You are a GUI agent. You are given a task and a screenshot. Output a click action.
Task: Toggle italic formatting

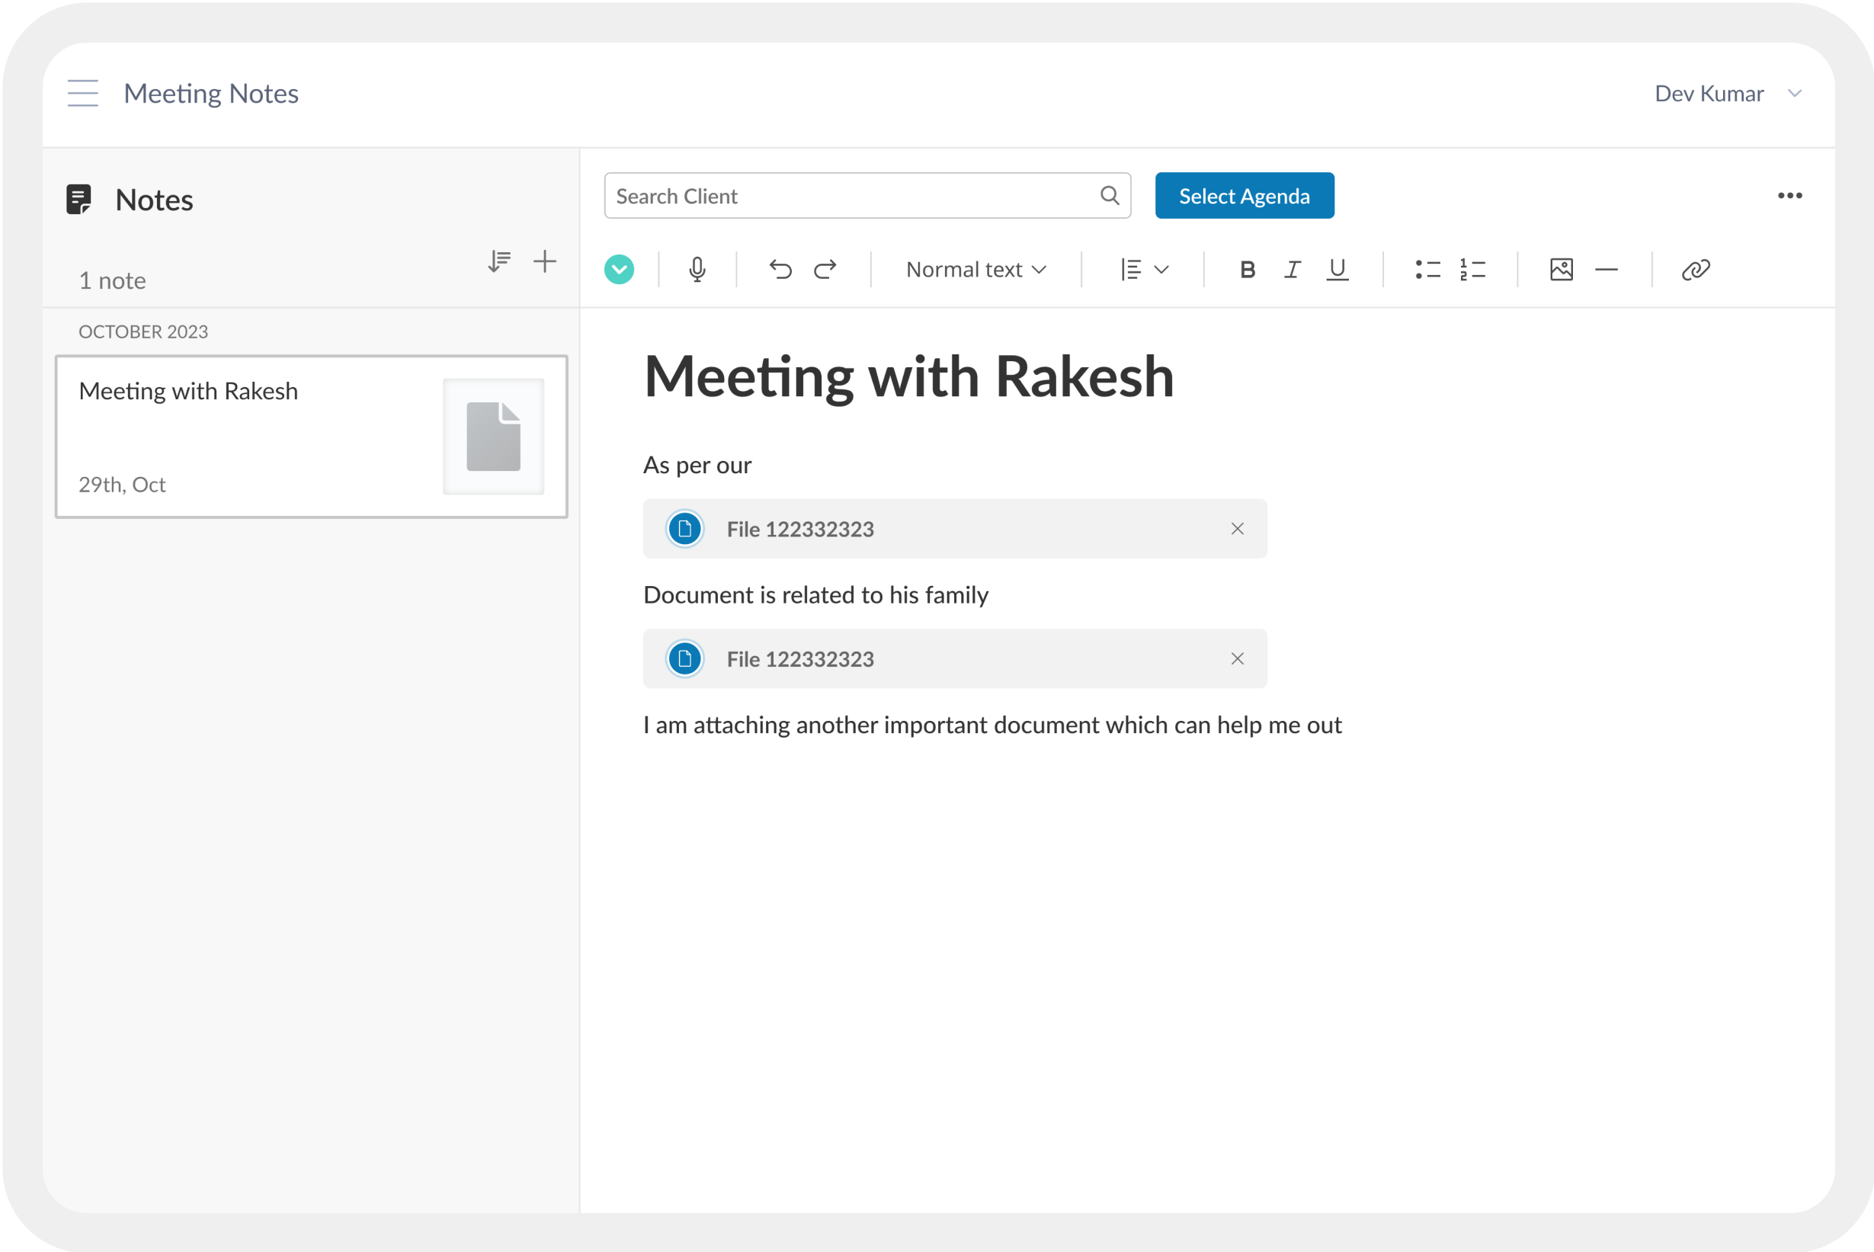(1292, 270)
